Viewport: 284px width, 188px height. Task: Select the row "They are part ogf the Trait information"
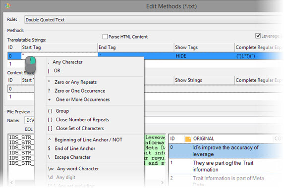point(226,166)
